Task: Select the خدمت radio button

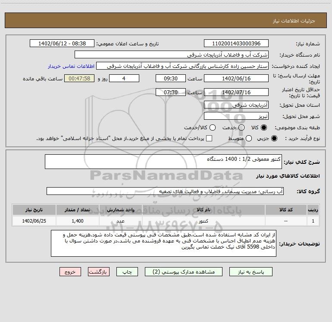Action: pyautogui.click(x=241, y=128)
